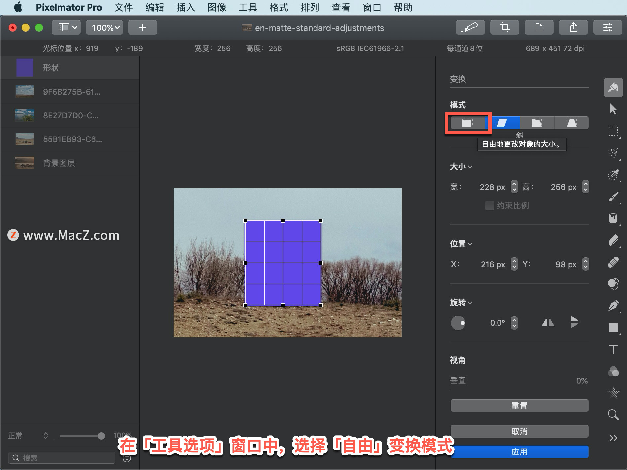Click the new document toolbar button
The image size is (627, 470).
539,27
